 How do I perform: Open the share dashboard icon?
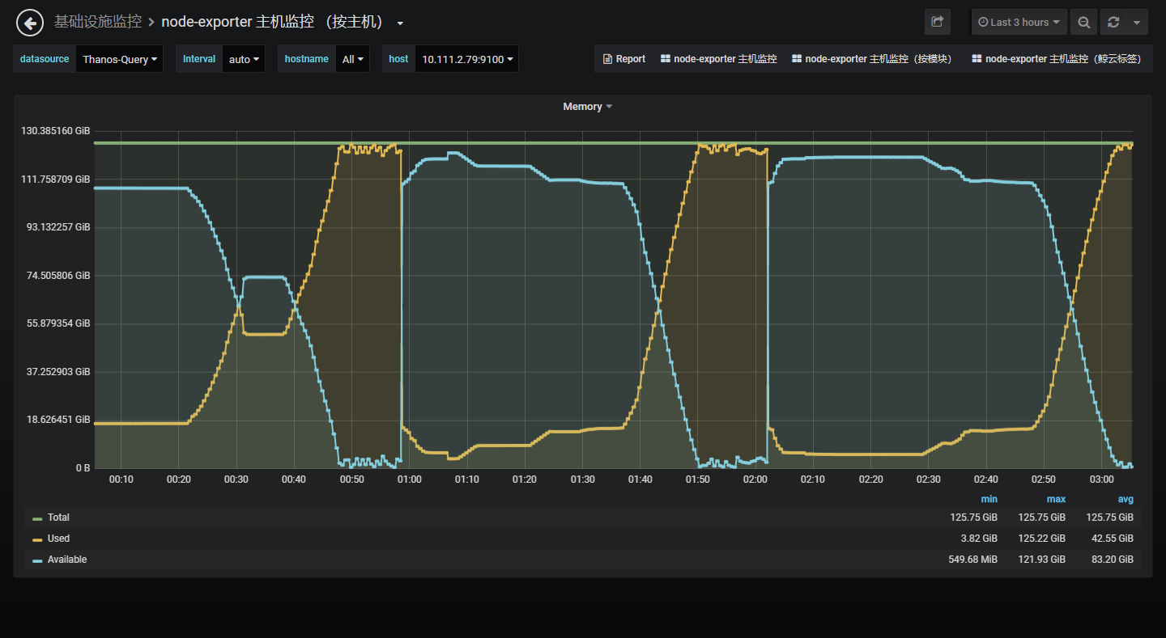pos(938,22)
